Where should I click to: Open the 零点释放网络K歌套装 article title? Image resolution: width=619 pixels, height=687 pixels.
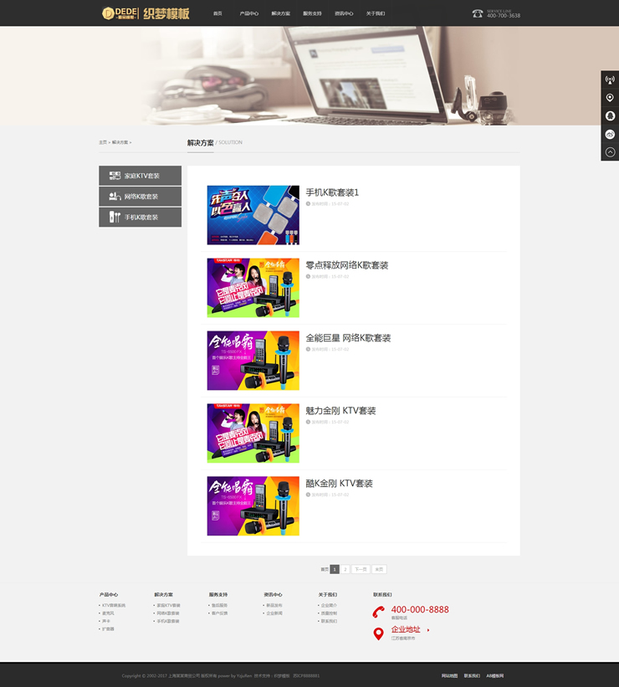[x=346, y=265]
